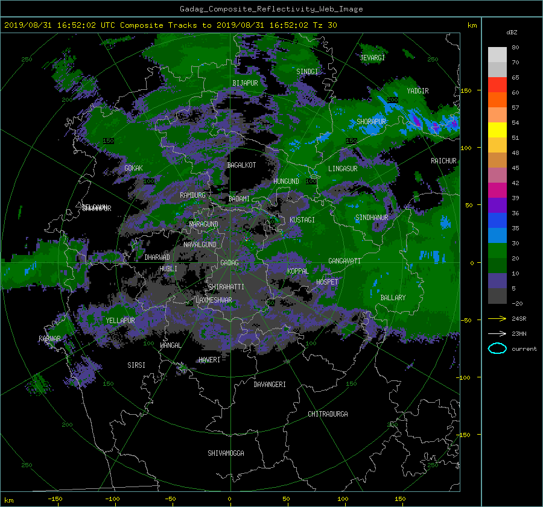
Task: Click the 150 tick on right km axis
Action: coord(466,90)
